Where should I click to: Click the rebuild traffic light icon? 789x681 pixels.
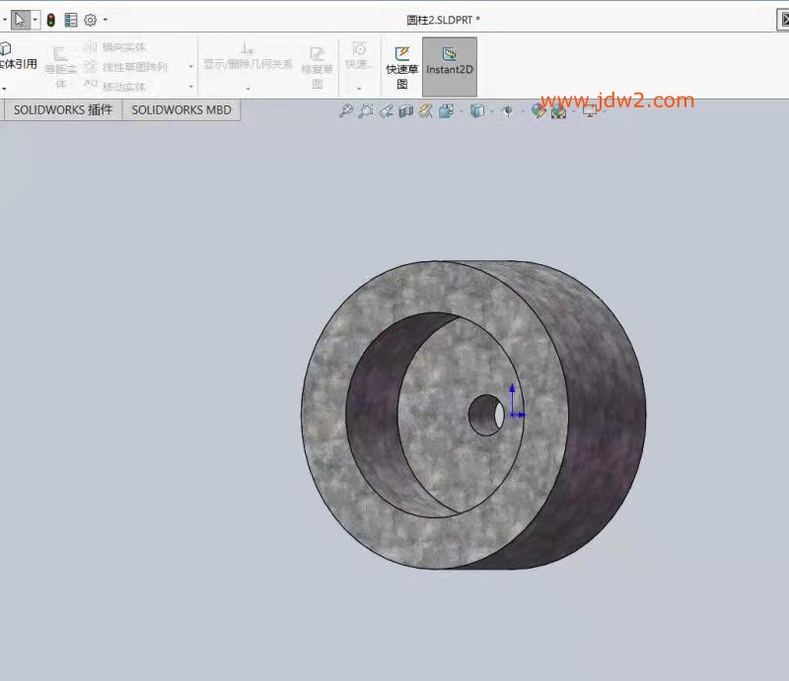pos(51,20)
